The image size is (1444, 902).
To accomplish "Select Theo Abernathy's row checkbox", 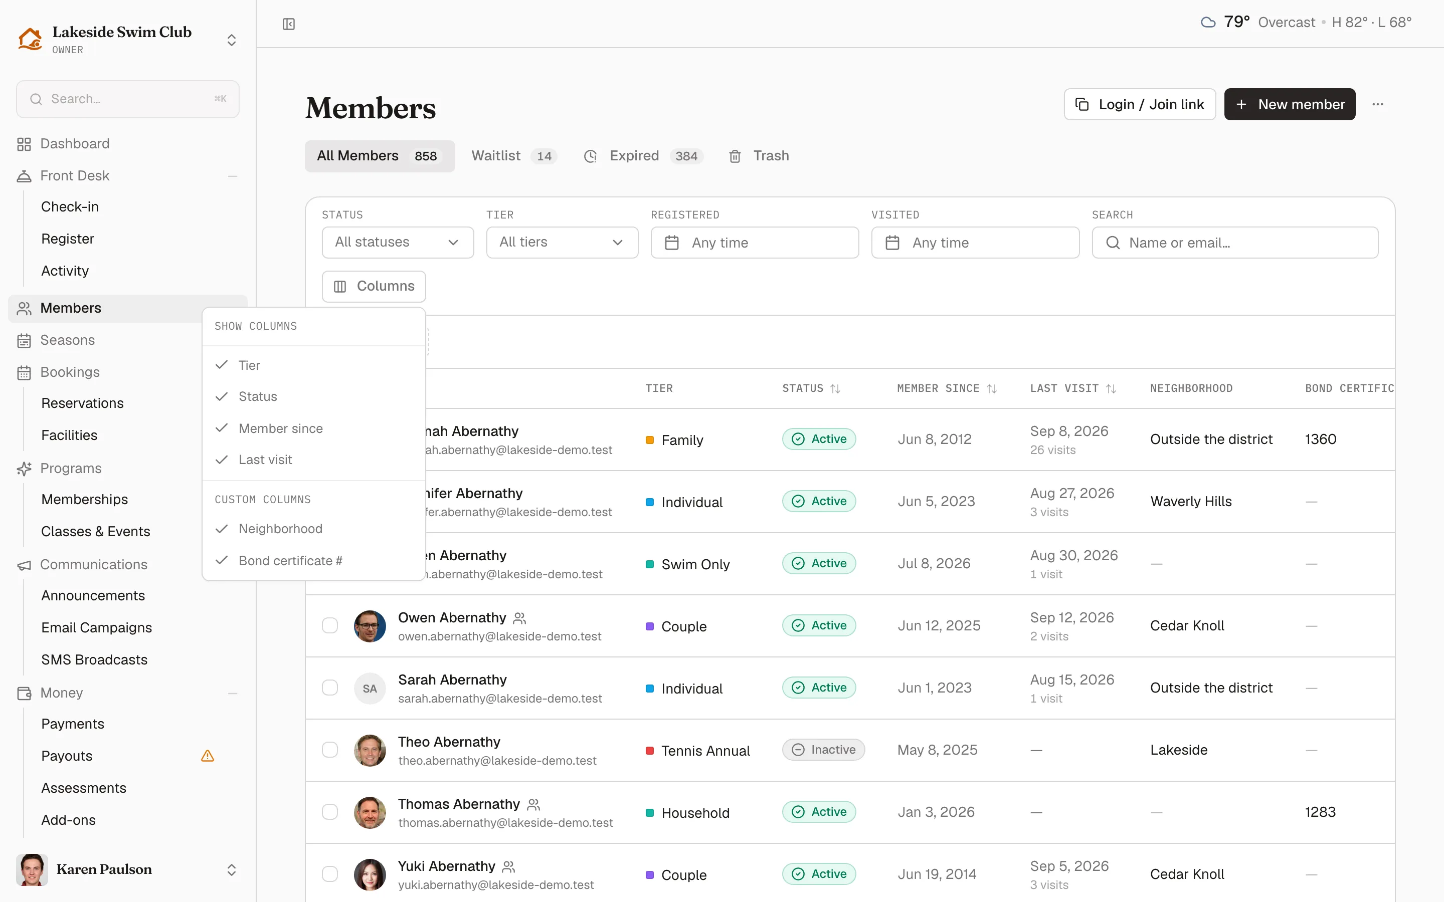I will click(x=330, y=750).
